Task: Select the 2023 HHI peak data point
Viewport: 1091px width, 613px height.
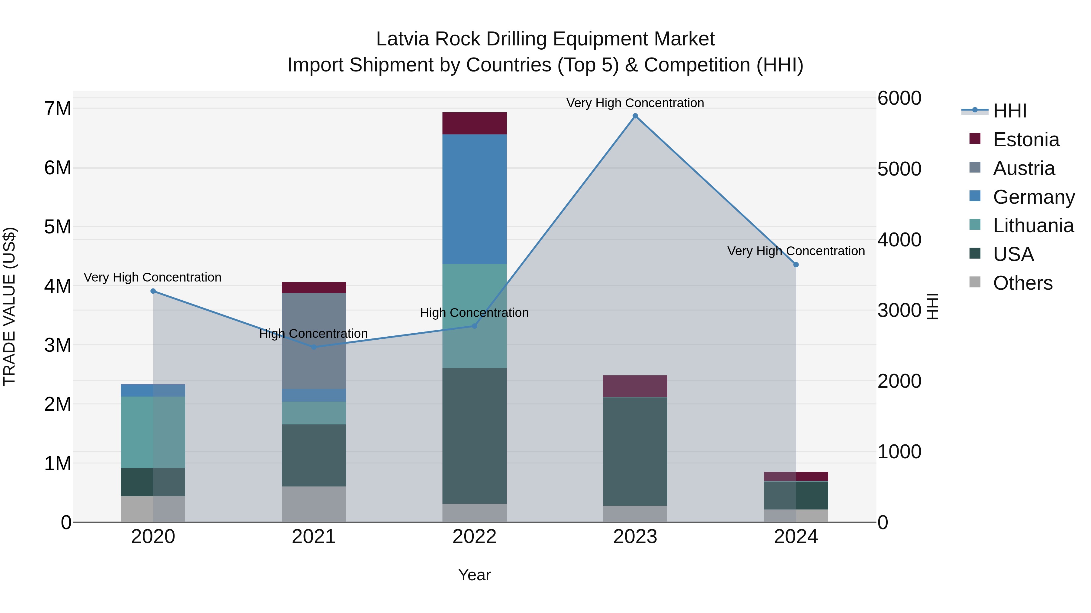Action: [635, 116]
